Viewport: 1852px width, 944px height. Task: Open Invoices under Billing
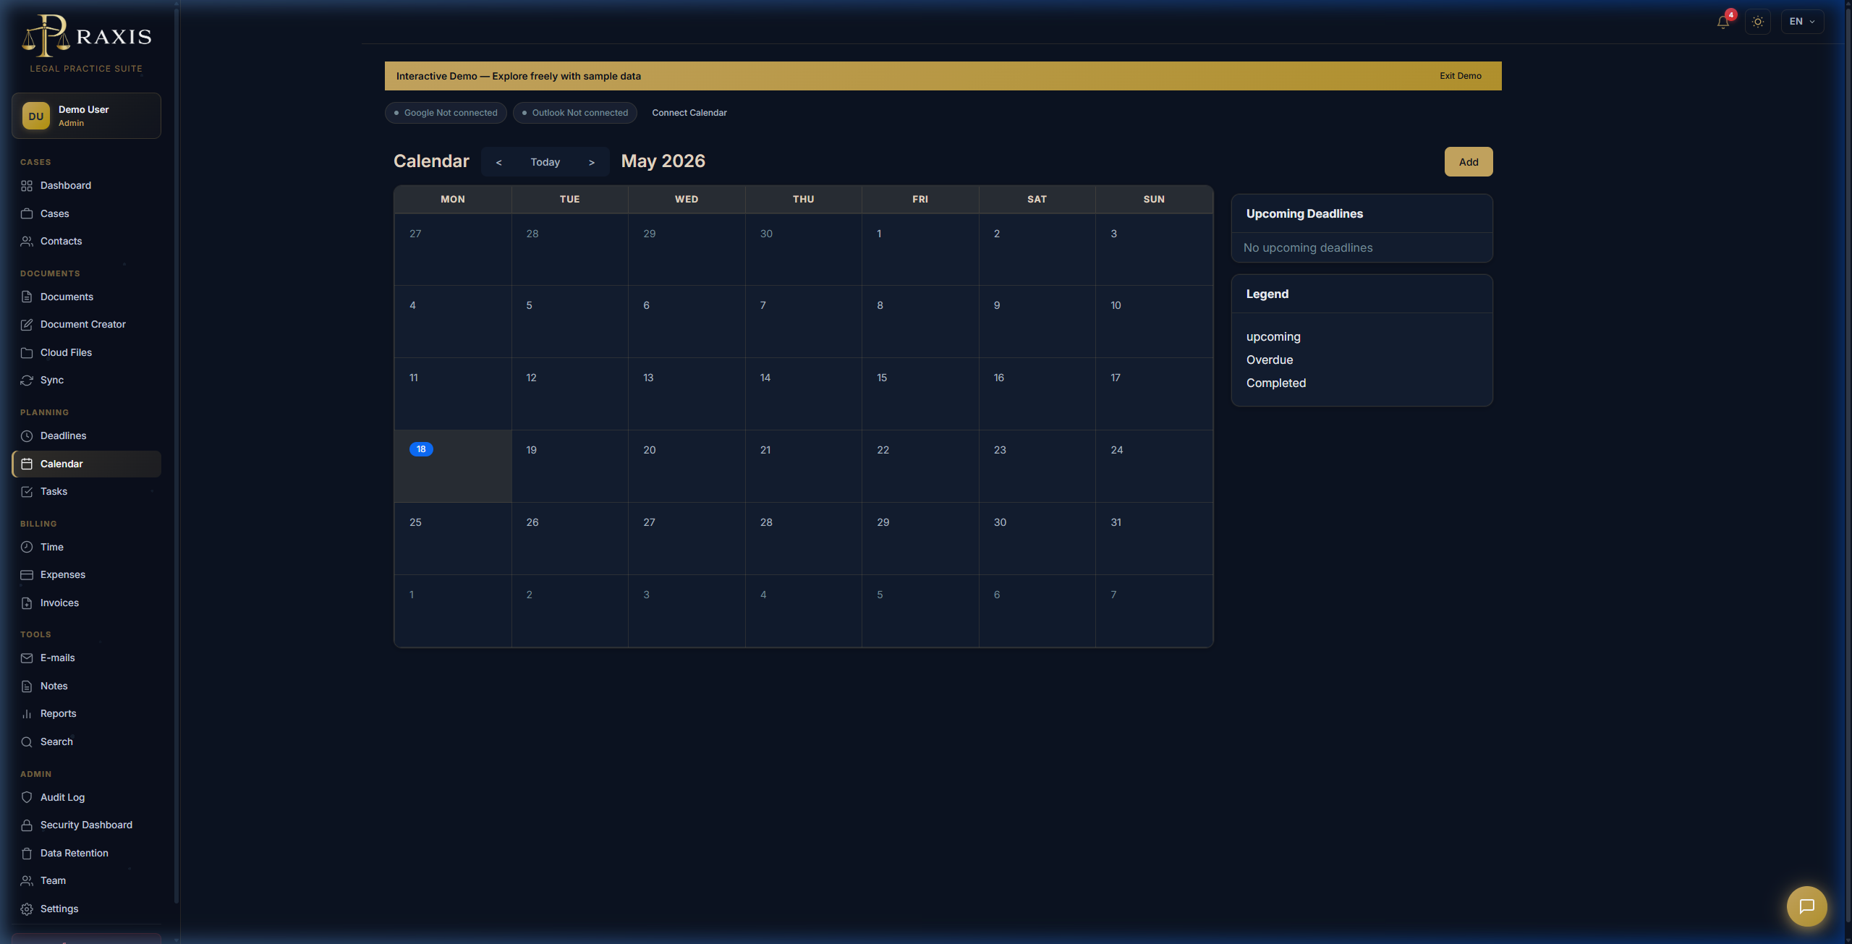(86, 603)
